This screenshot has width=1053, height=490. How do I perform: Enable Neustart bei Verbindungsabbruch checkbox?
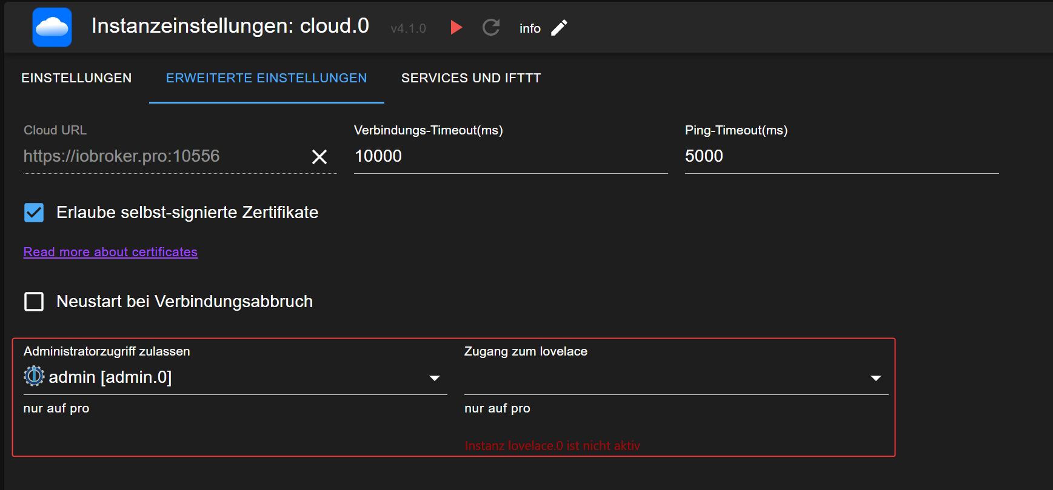click(34, 302)
